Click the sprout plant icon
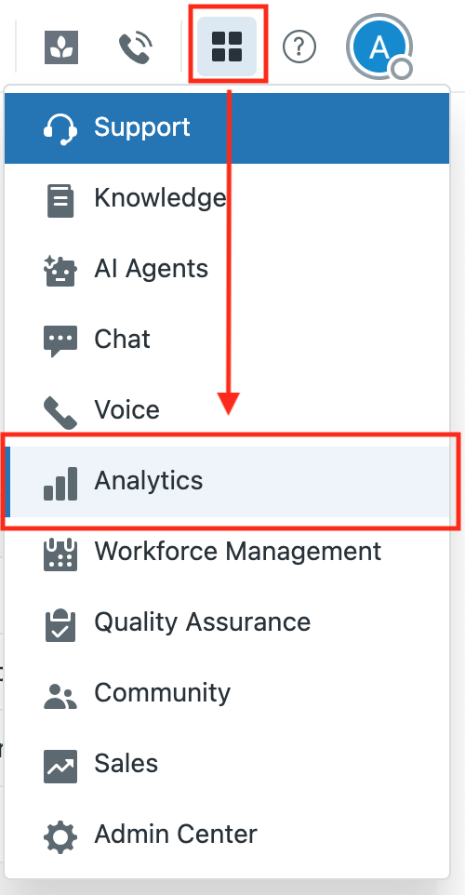 [61, 47]
